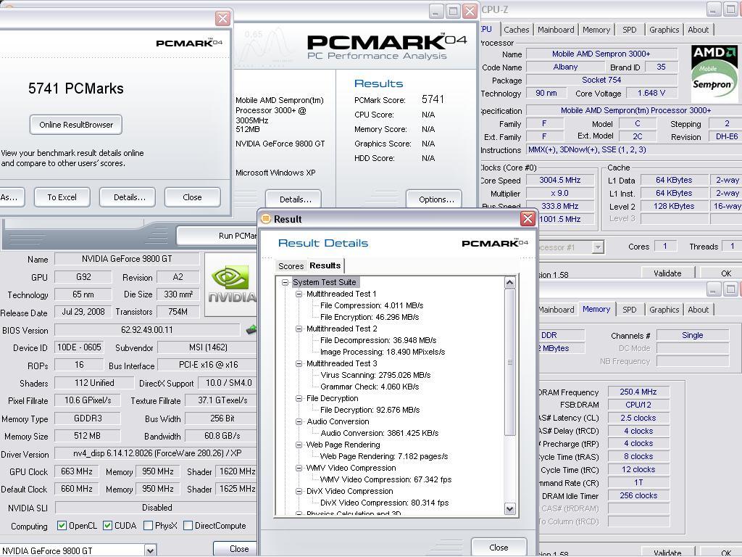Close the PCMarks score dialog with red X
The height and width of the screenshot is (557, 742).
click(222, 18)
